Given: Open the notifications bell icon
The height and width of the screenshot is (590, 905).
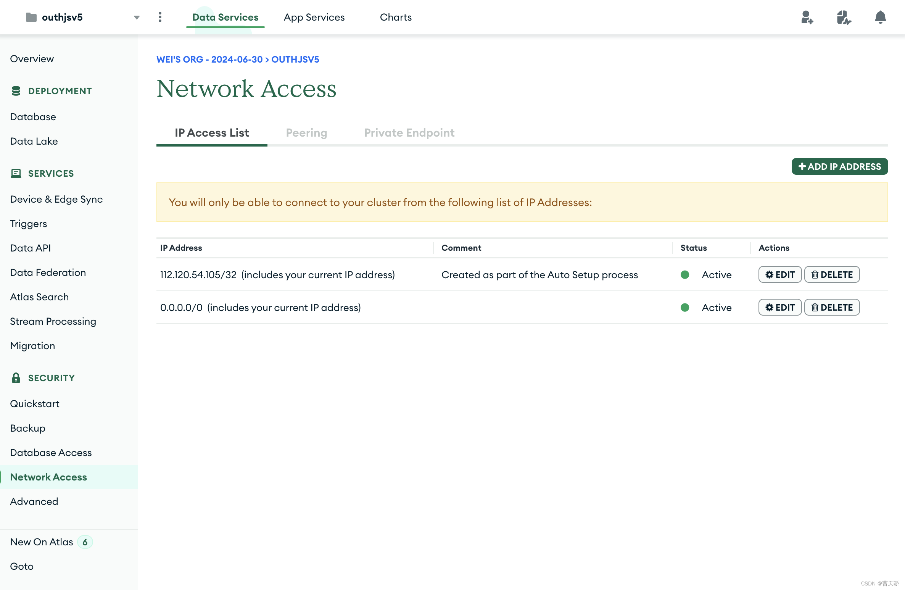Looking at the screenshot, I should (880, 17).
